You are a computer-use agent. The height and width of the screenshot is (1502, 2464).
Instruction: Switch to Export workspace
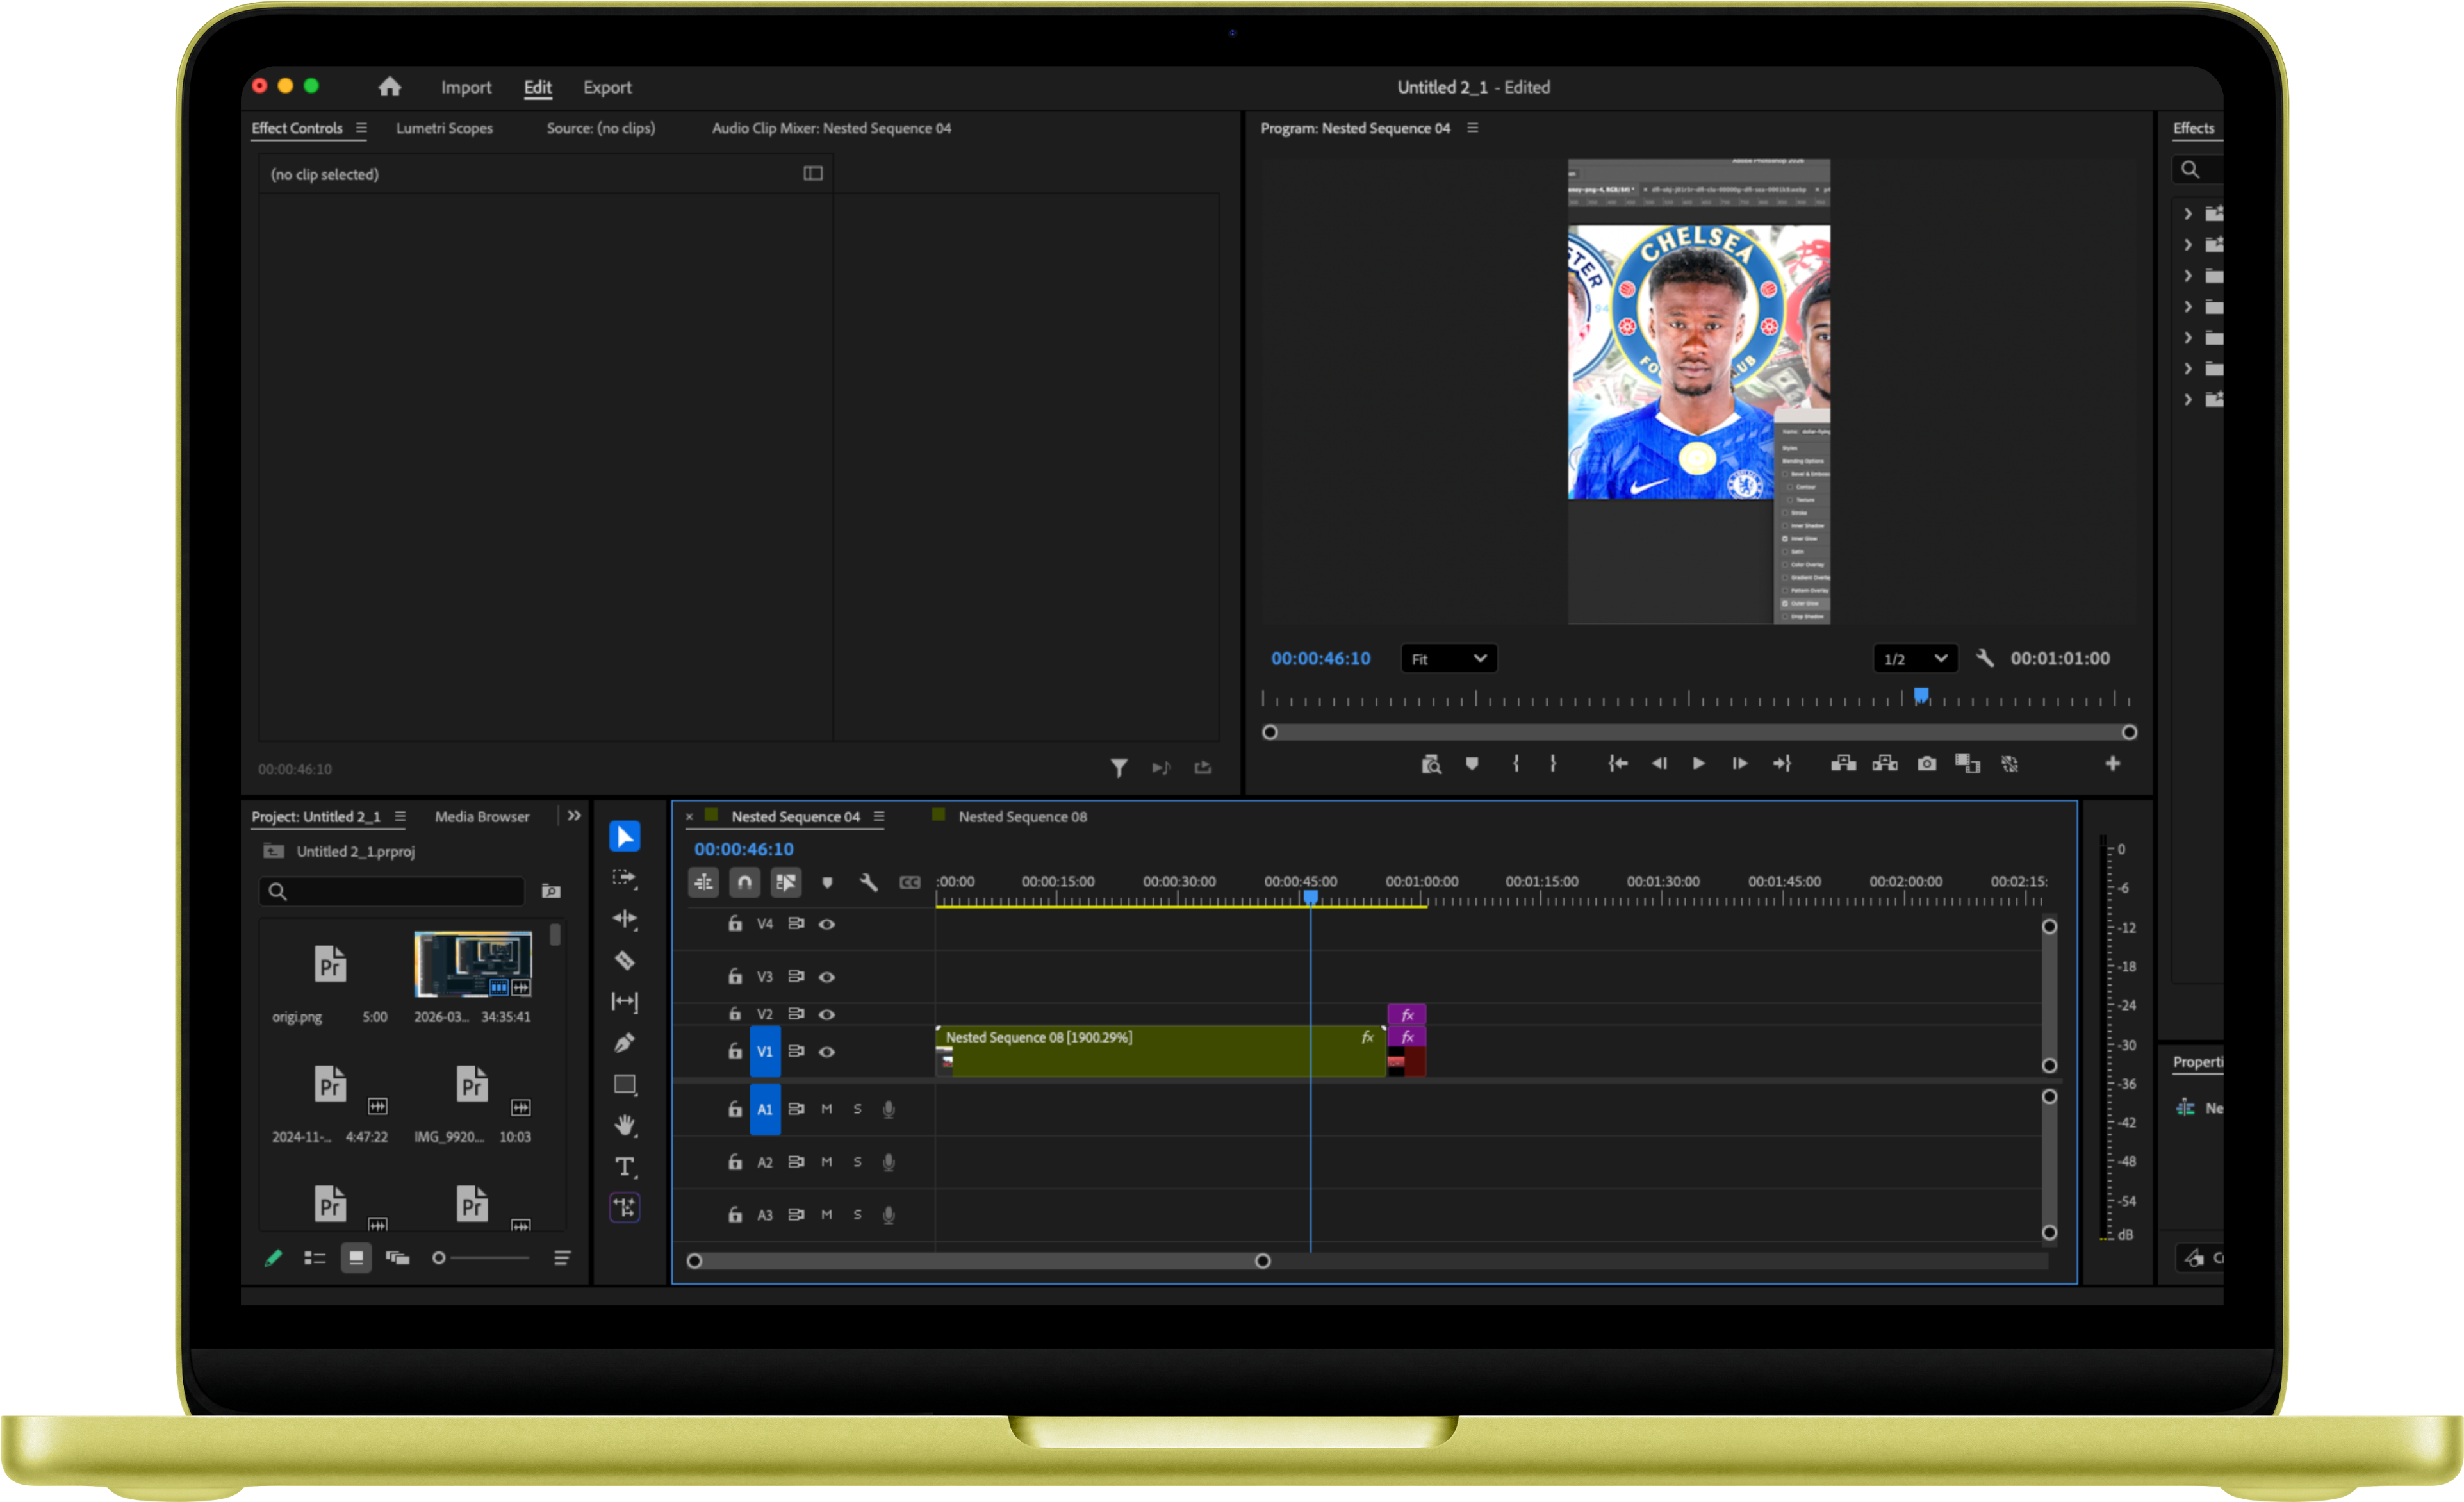coord(607,87)
